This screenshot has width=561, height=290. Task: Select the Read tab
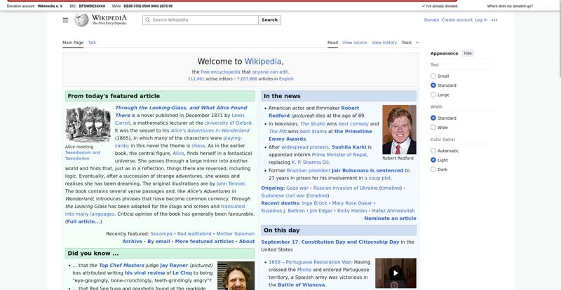(x=332, y=43)
